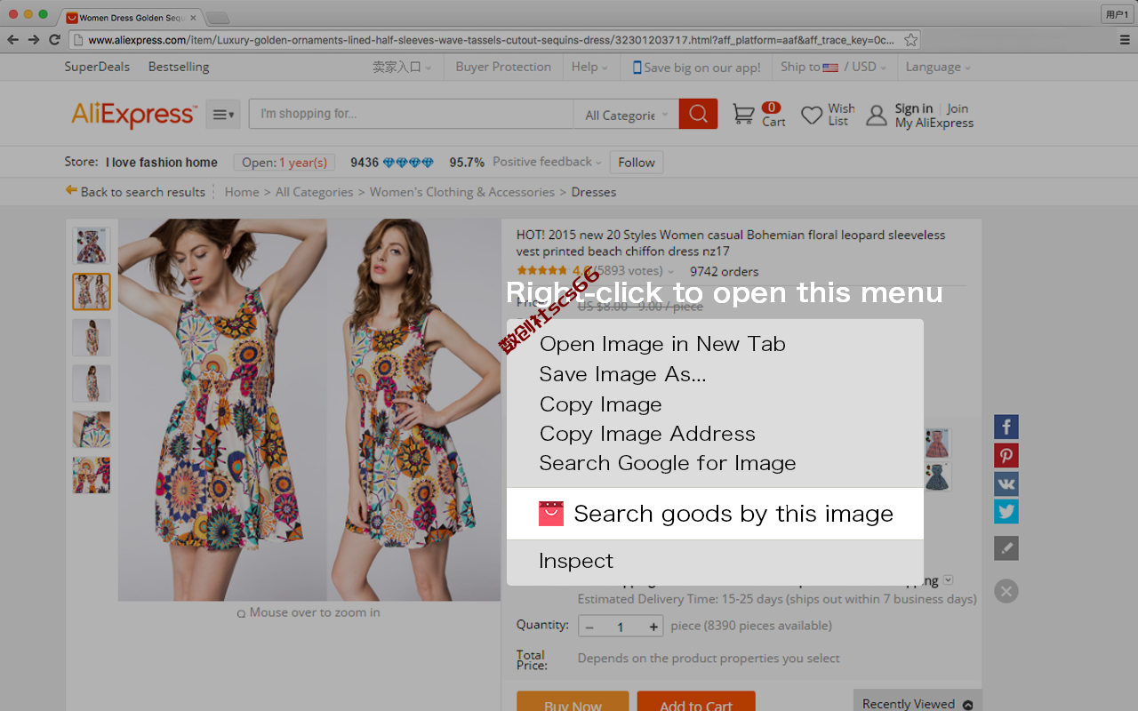Click the categories list menu icon
Screen dimensions: 1138x711
coord(223,115)
